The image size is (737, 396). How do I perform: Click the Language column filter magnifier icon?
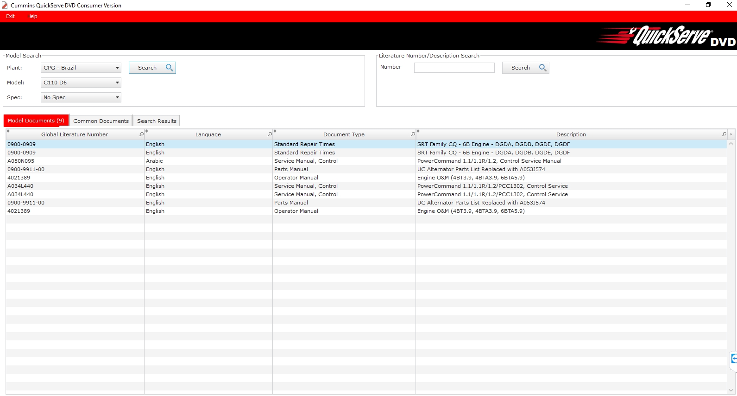click(270, 134)
